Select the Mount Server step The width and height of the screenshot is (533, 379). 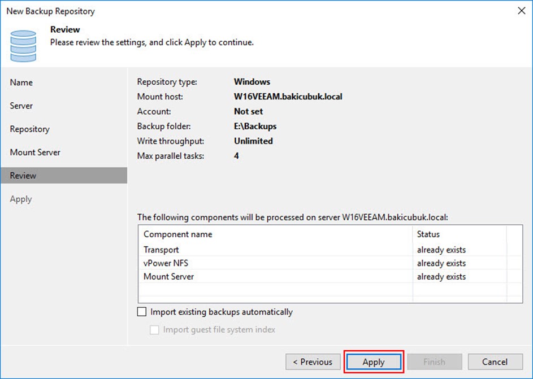[35, 153]
